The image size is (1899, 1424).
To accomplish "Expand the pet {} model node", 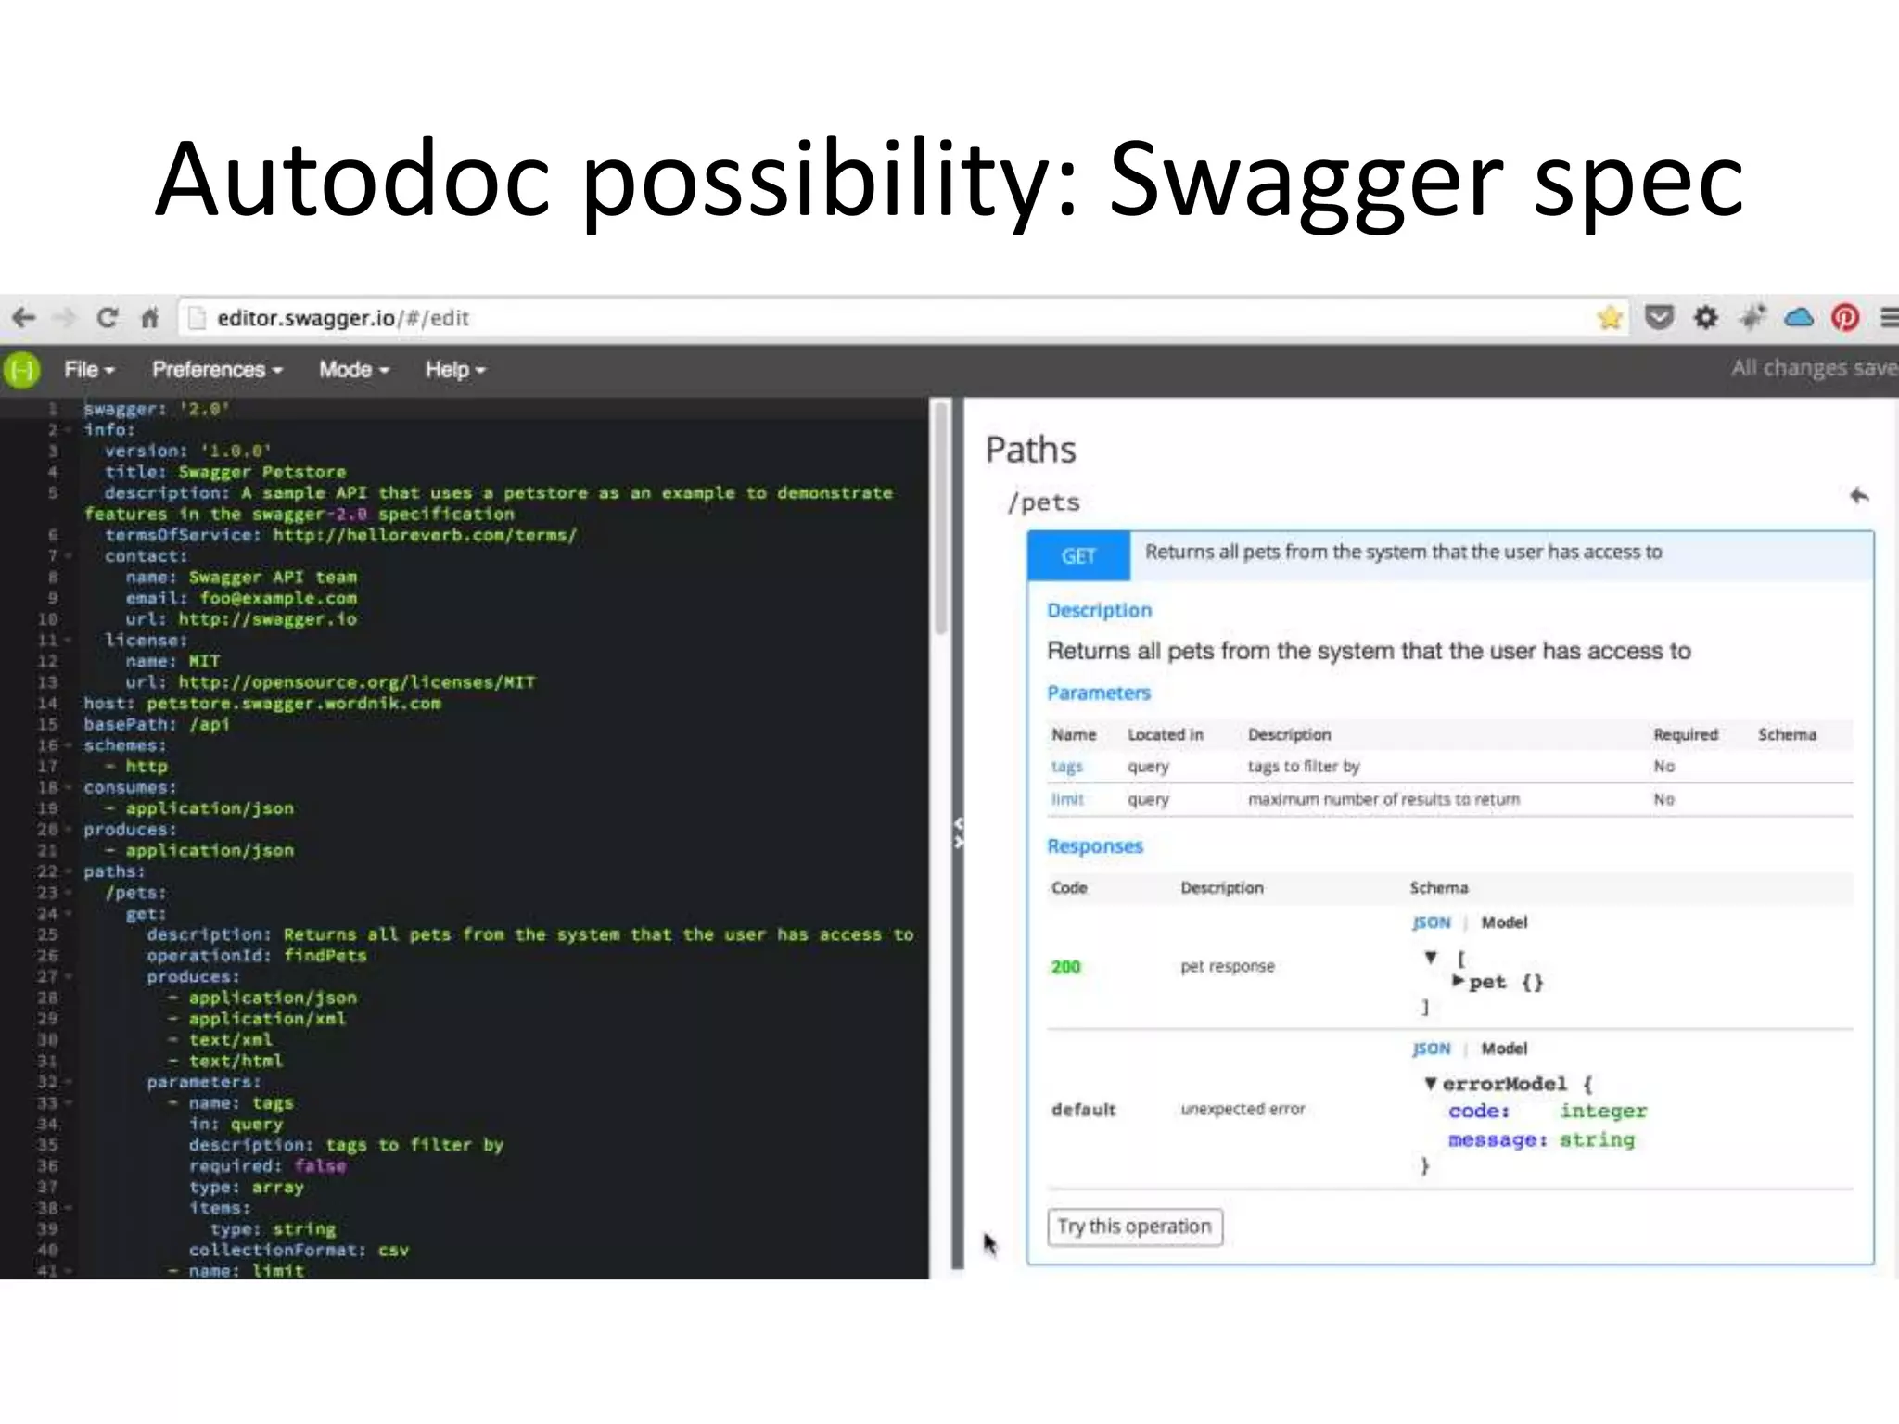I will coord(1459,981).
